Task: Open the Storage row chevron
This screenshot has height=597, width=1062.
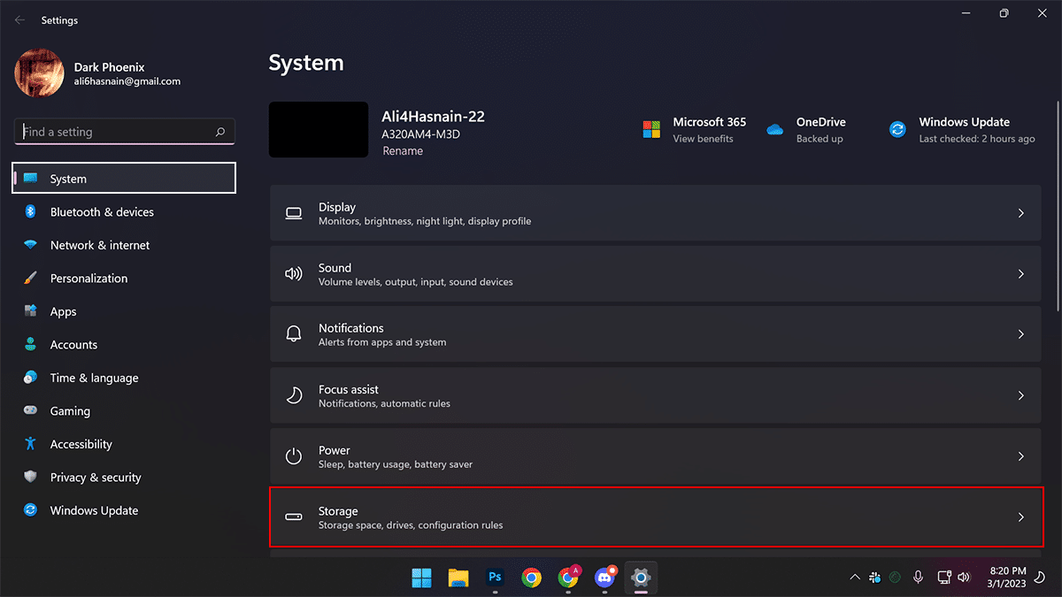Action: (1020, 517)
